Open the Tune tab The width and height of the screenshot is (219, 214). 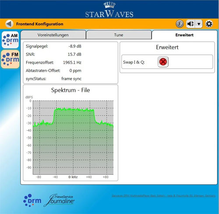(x=119, y=35)
